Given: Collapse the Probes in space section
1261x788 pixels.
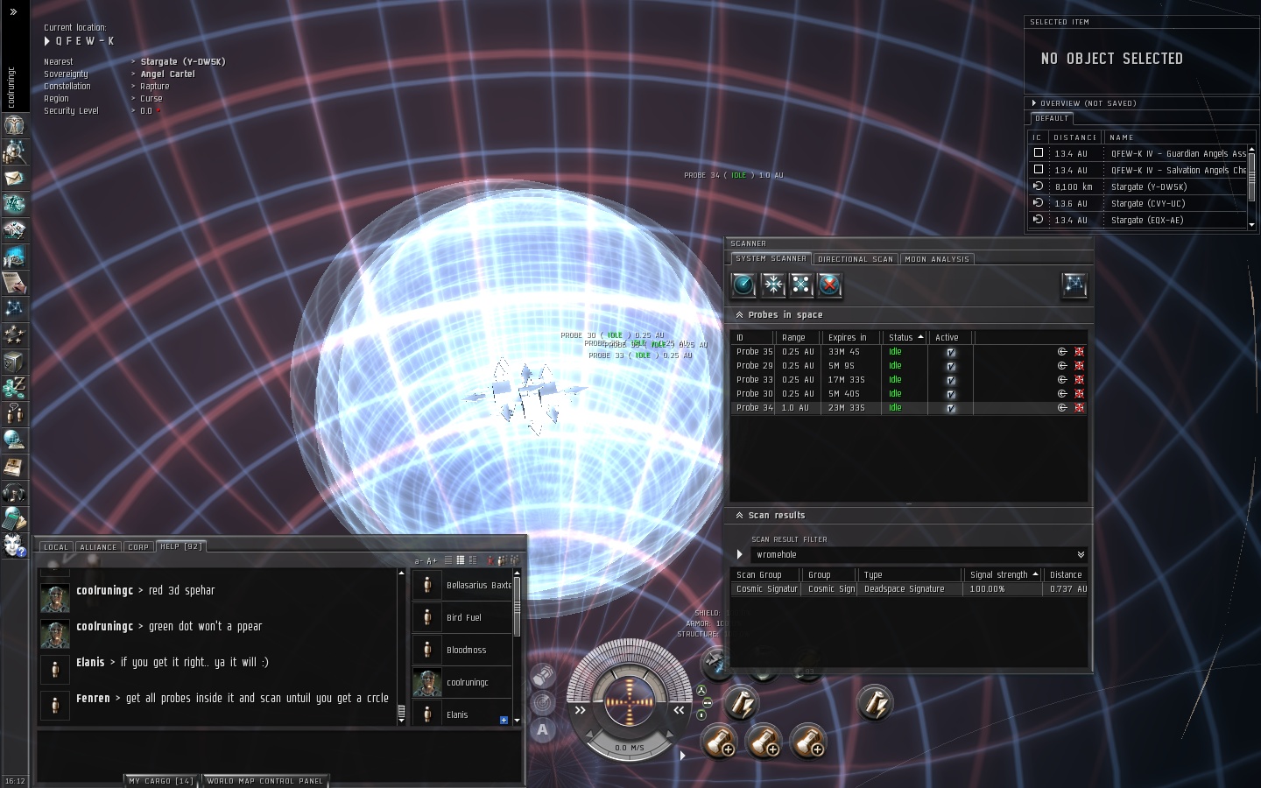Looking at the screenshot, I should [739, 315].
